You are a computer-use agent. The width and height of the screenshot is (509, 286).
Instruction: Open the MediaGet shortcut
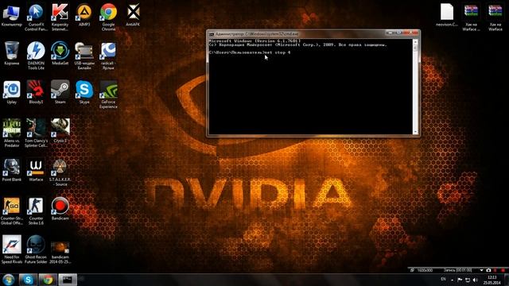(60, 54)
